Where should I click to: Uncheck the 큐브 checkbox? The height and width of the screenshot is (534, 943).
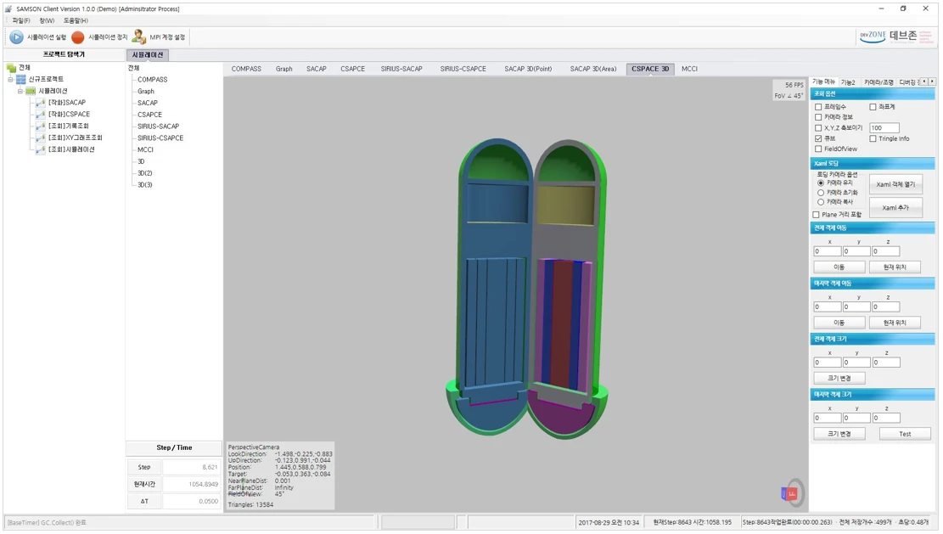click(x=818, y=138)
